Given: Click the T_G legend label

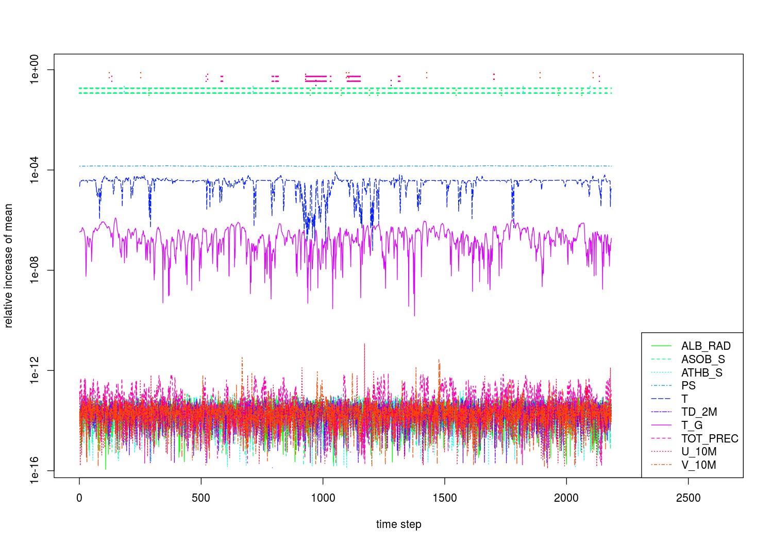Looking at the screenshot, I should pos(692,425).
